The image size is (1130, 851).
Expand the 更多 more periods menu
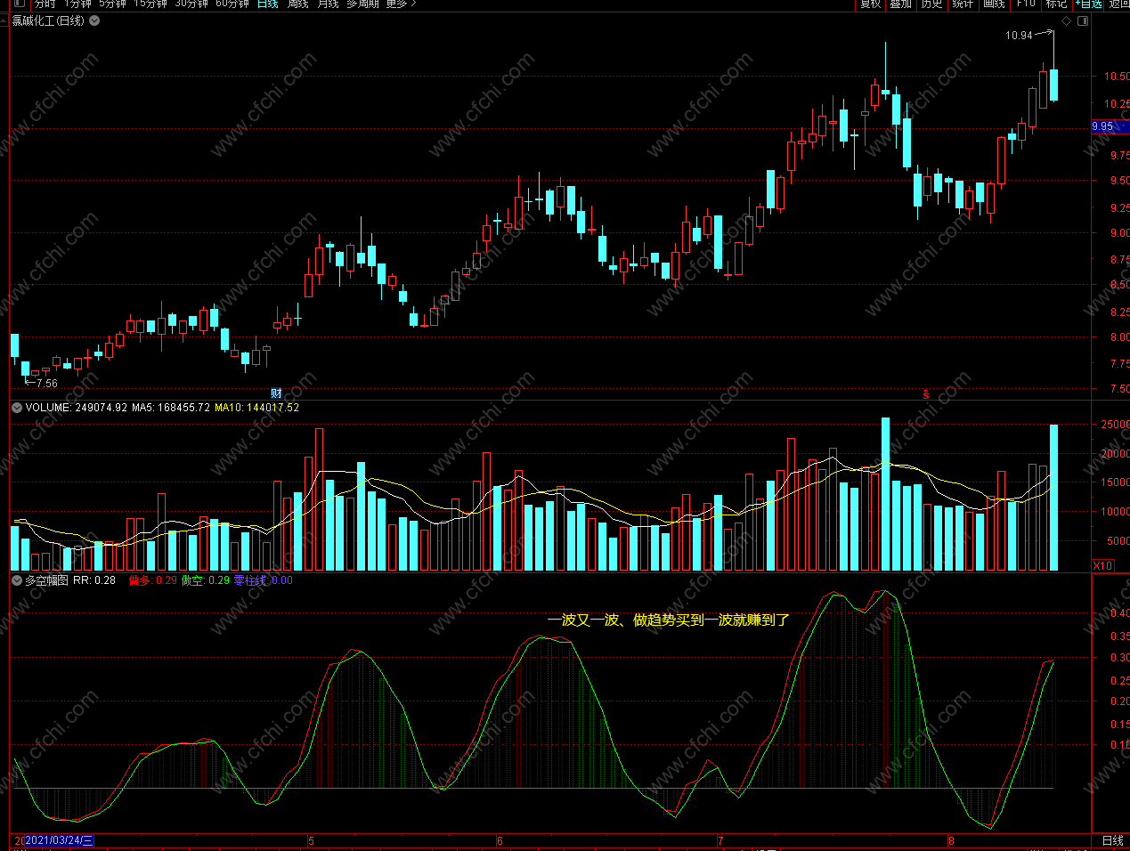click(401, 4)
